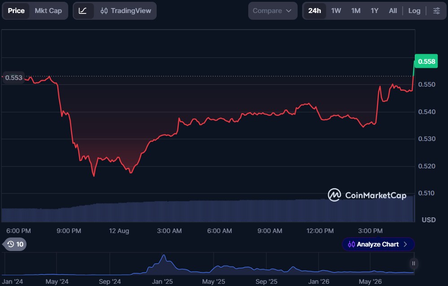
Task: Pause the range selector using the handle icon
Action: click(x=413, y=264)
